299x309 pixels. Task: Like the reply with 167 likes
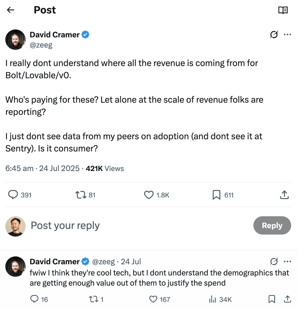pos(153,299)
